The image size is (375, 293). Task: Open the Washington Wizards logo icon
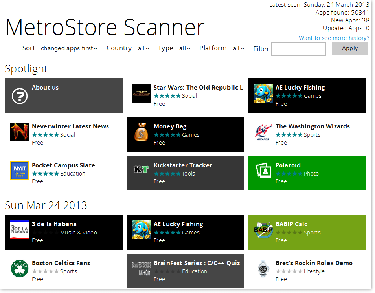point(263,132)
